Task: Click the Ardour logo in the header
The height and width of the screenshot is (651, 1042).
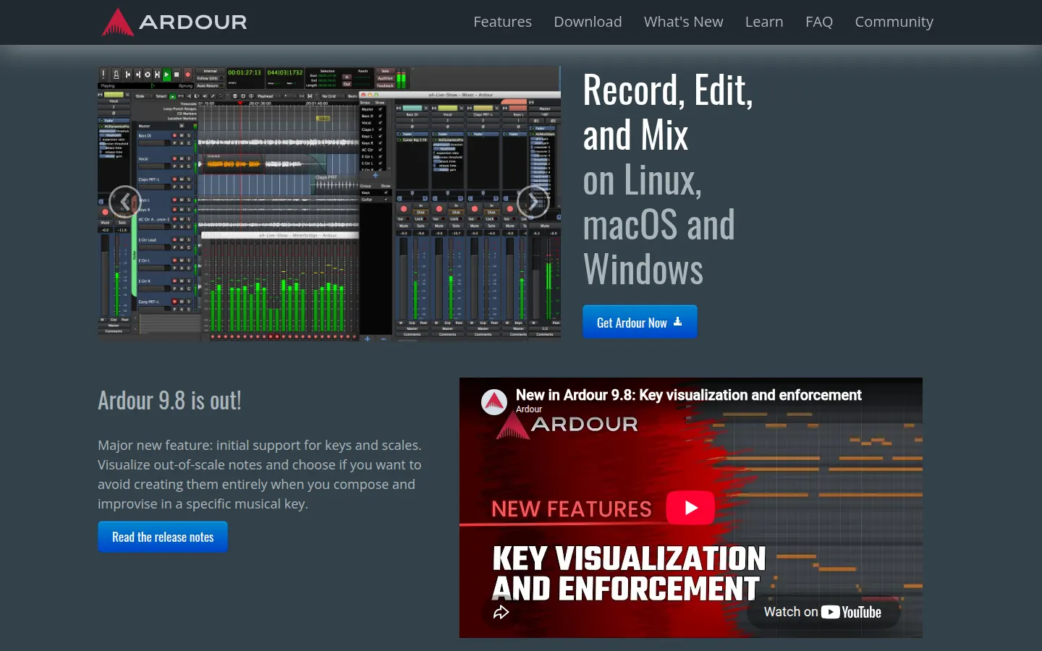Action: pyautogui.click(x=174, y=22)
